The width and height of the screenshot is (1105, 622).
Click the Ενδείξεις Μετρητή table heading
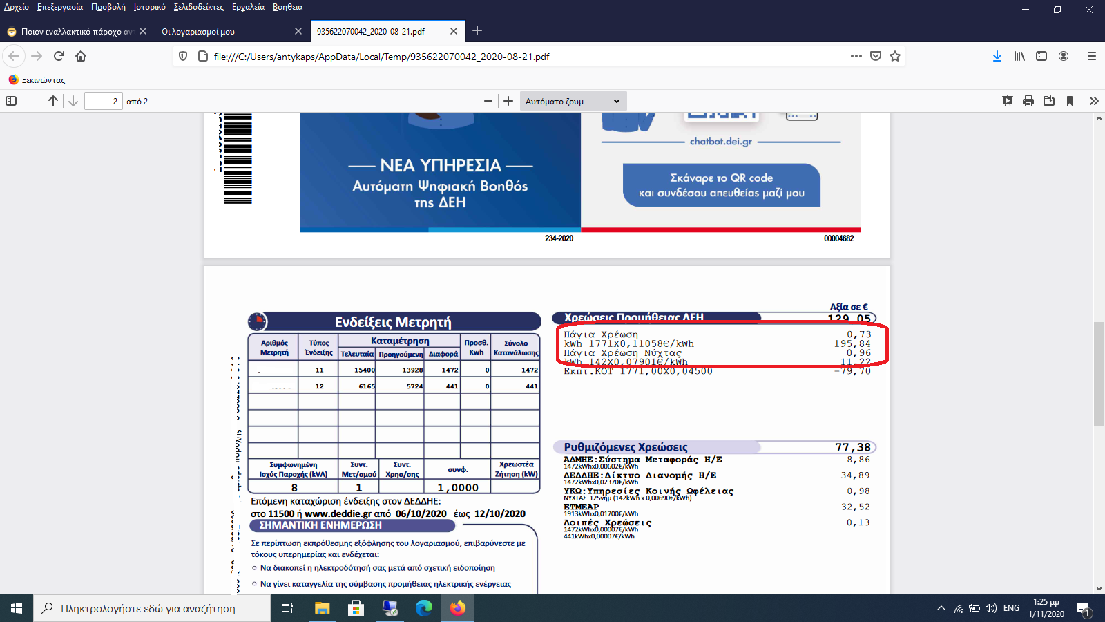pyautogui.click(x=393, y=322)
